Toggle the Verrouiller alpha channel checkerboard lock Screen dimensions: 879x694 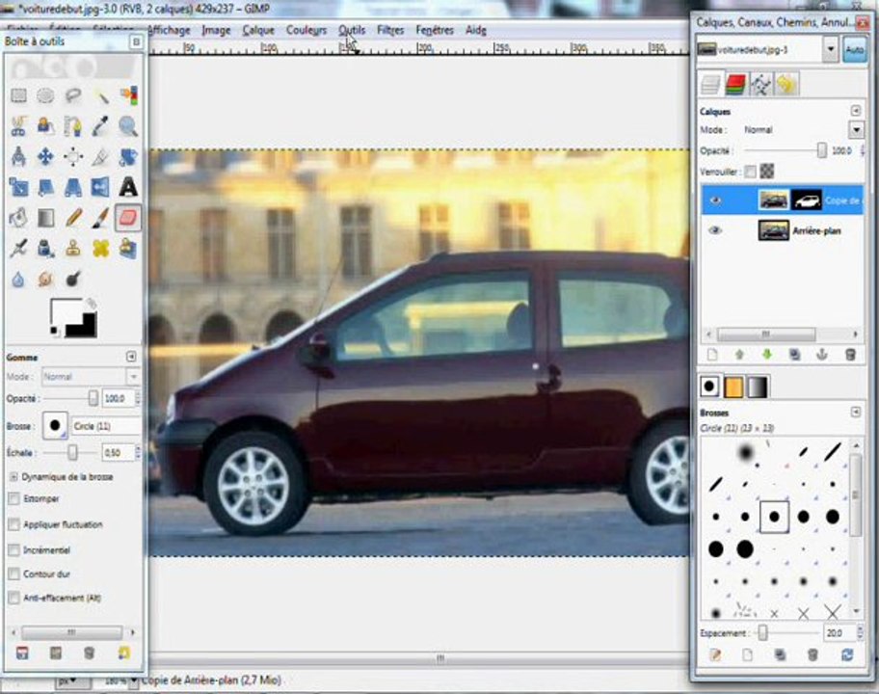[x=767, y=171]
